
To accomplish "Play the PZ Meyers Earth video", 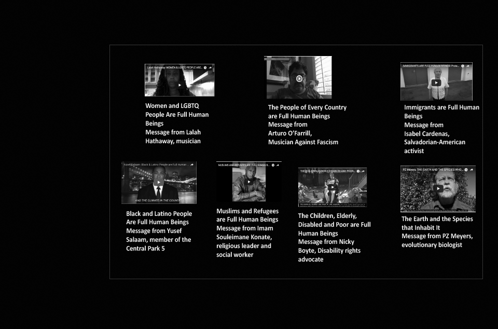I will pyautogui.click(x=438, y=188).
